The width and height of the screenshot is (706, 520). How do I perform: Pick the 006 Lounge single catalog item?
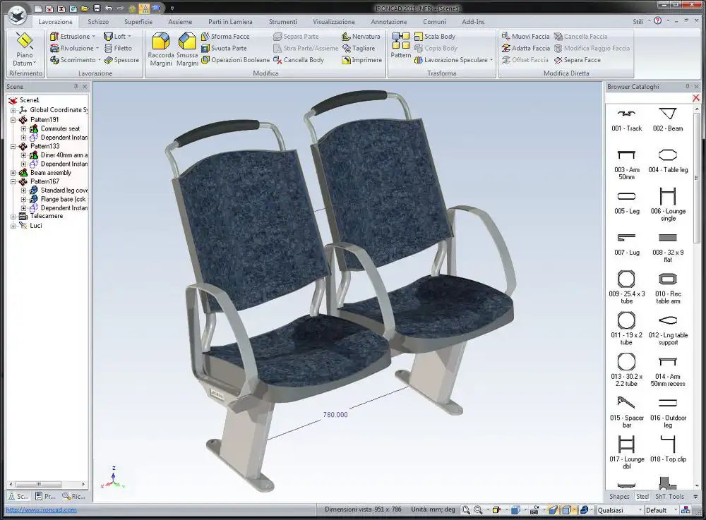(668, 201)
